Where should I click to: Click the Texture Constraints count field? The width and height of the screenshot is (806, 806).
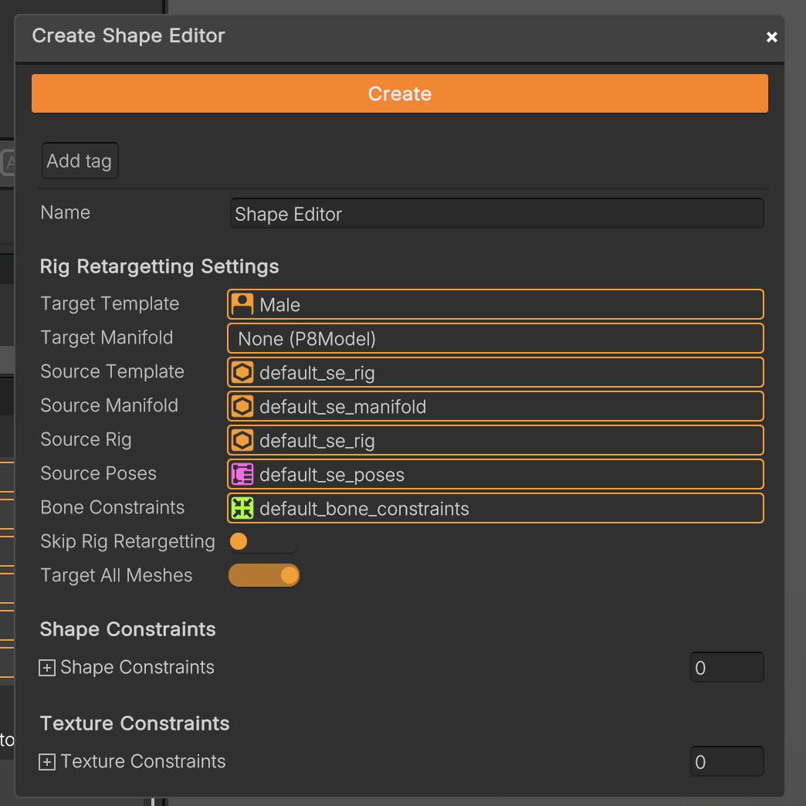(x=726, y=762)
